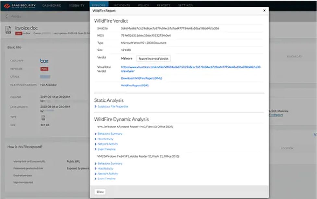The height and width of the screenshot is (199, 317).
Task: Click the SaaS Security logo icon
Action: tap(6, 5)
